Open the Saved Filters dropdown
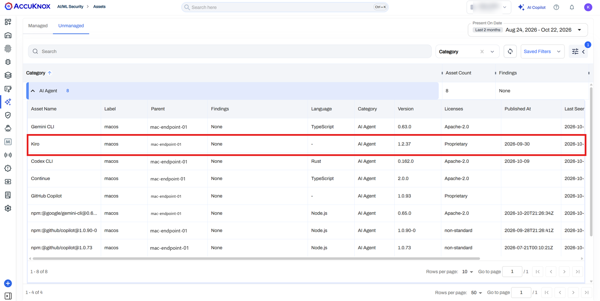 [x=542, y=52]
